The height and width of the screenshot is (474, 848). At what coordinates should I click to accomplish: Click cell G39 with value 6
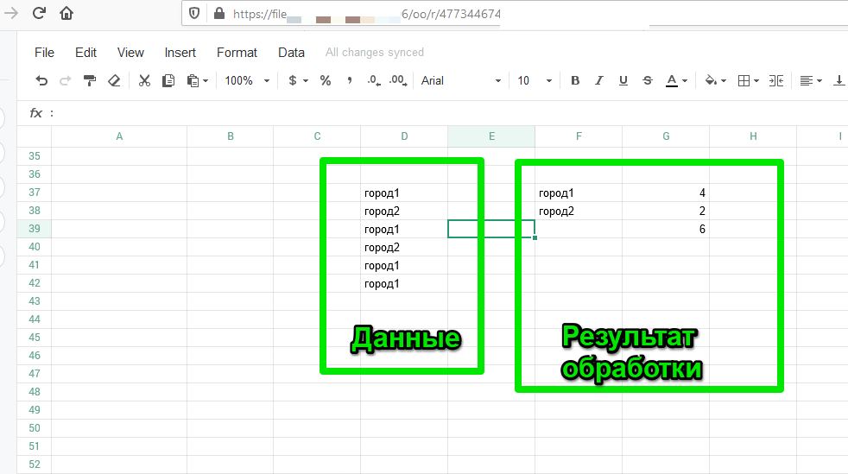[x=666, y=229]
